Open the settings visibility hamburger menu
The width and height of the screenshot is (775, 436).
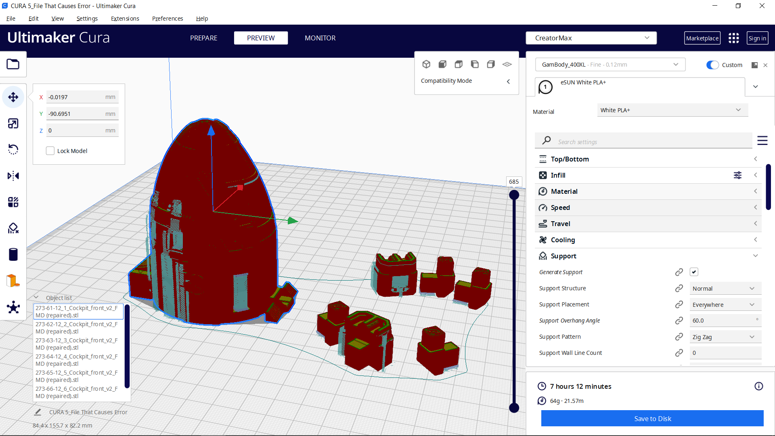pyautogui.click(x=762, y=140)
